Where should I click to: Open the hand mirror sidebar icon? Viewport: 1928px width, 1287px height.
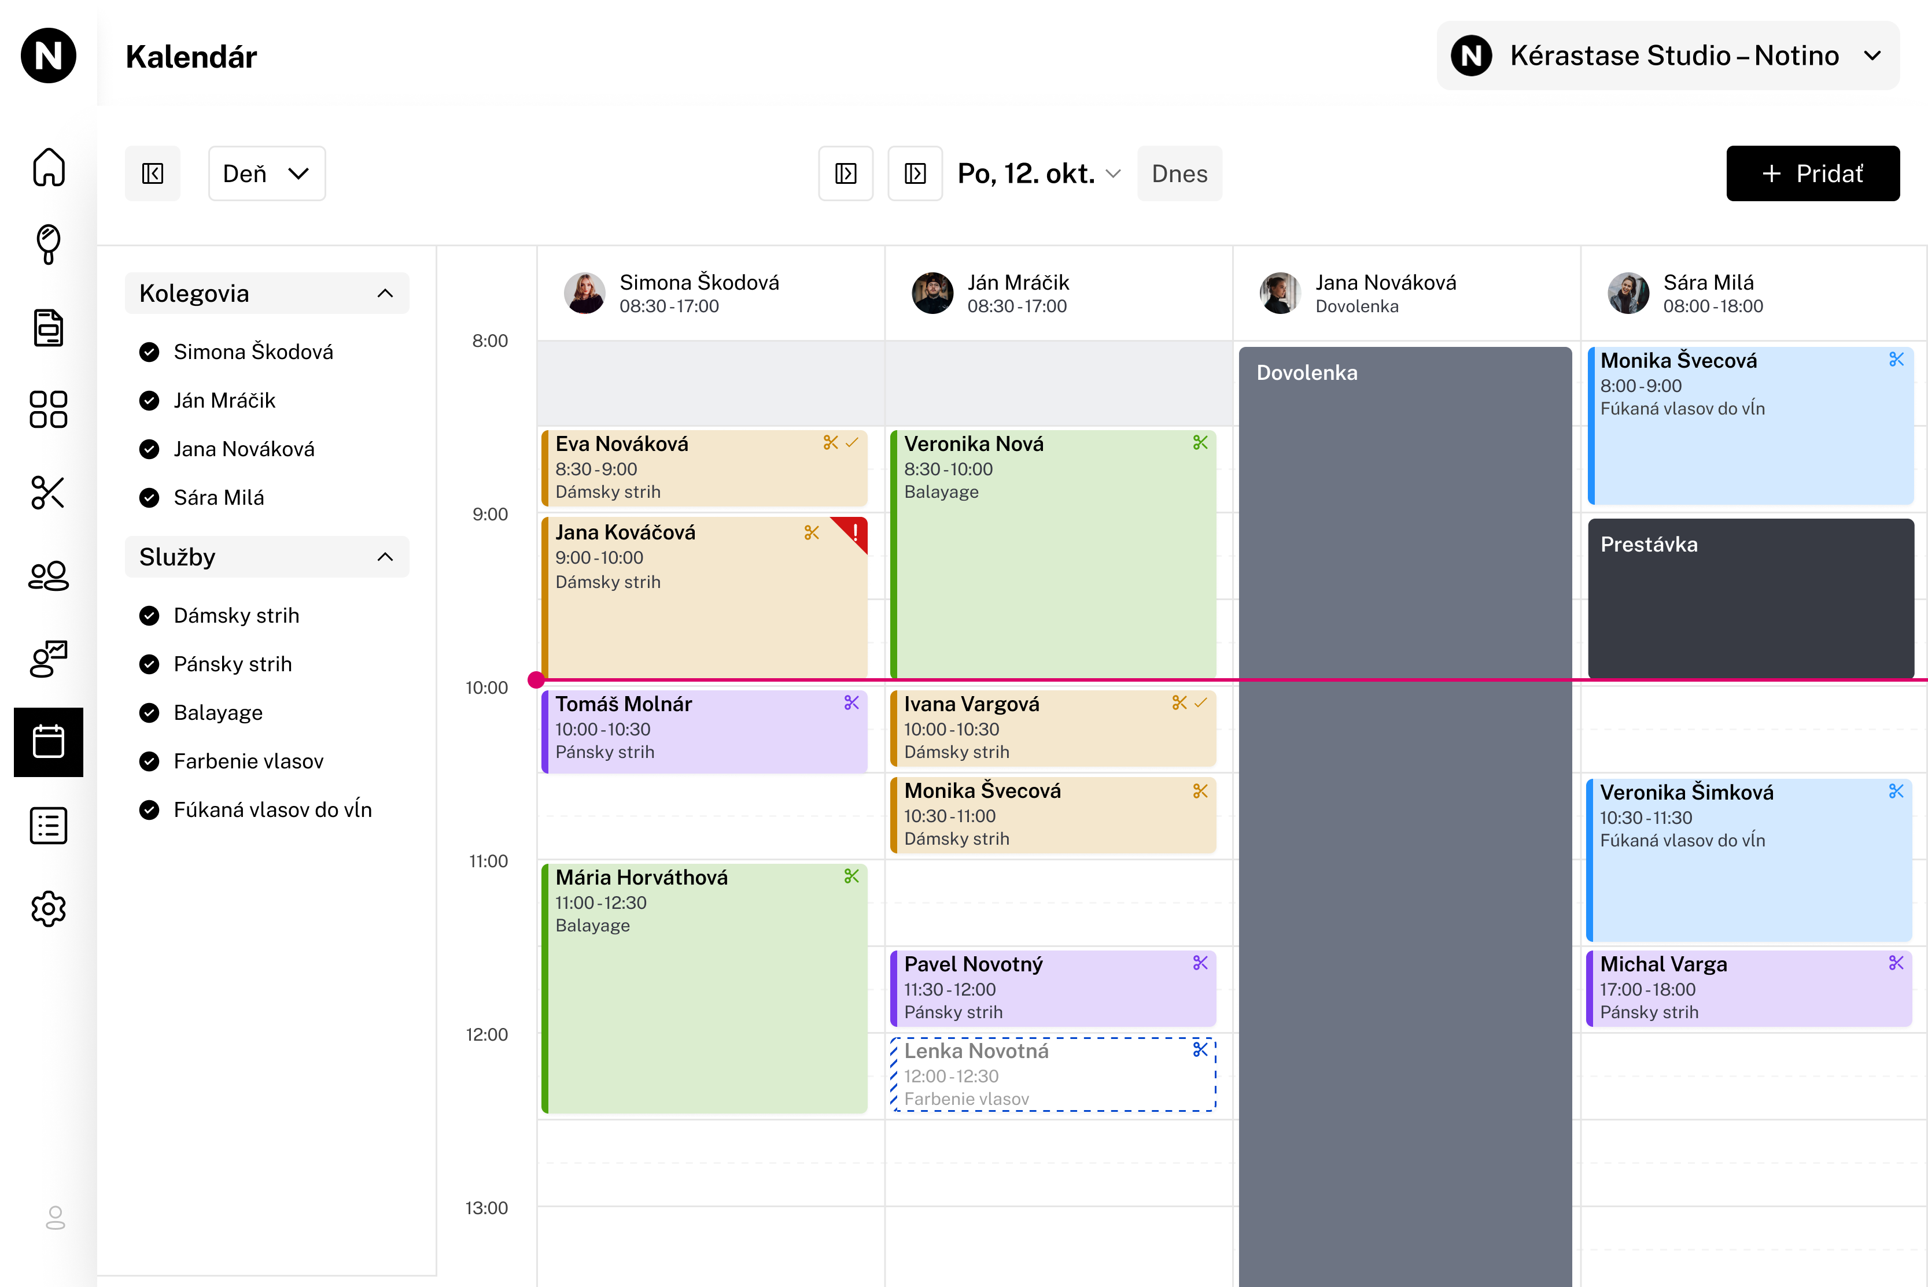tap(49, 245)
